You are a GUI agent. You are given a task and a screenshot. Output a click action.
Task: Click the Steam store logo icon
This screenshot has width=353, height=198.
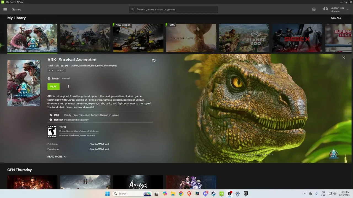point(49,78)
